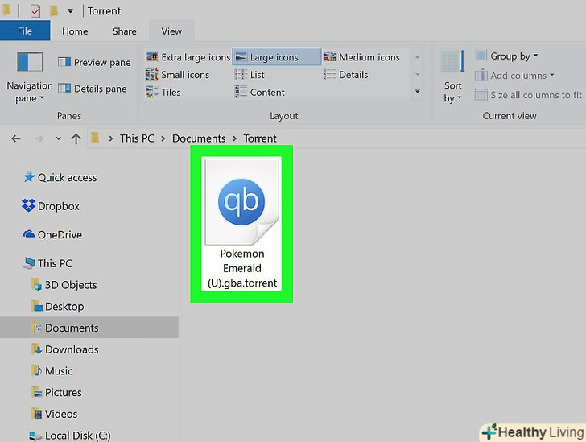Open Customize Quick Access Toolbar dropdown
The image size is (586, 442).
(70, 11)
